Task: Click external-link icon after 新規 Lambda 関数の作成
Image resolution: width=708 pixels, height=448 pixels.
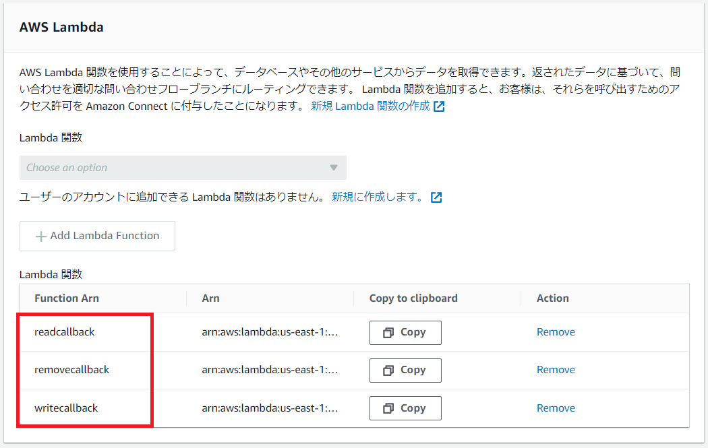Action: coord(439,106)
